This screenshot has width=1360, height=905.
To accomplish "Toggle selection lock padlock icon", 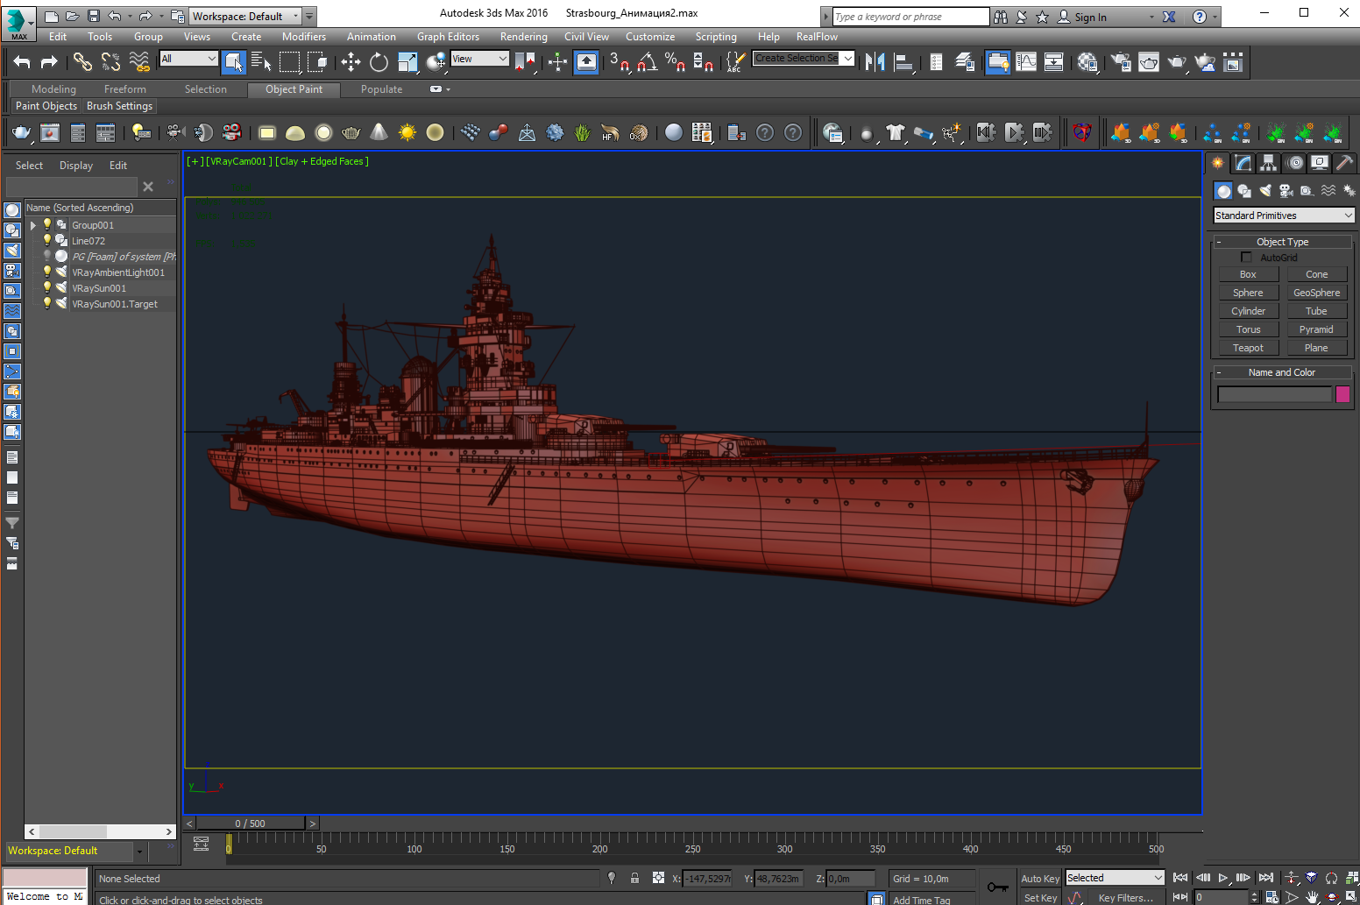I will (x=634, y=878).
